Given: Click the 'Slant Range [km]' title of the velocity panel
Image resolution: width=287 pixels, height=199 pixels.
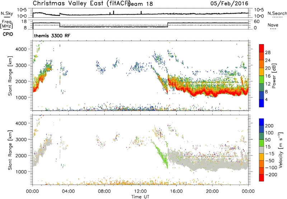Looking at the screenshot, I should 10,150.
